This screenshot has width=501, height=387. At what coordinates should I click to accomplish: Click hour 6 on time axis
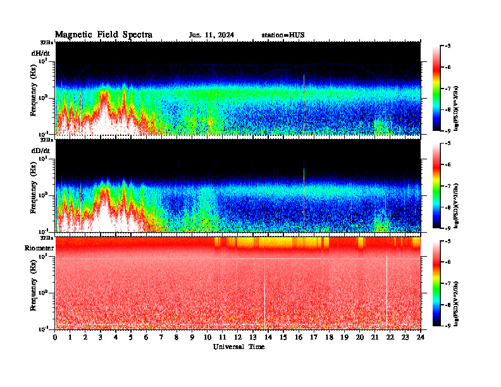(x=146, y=337)
